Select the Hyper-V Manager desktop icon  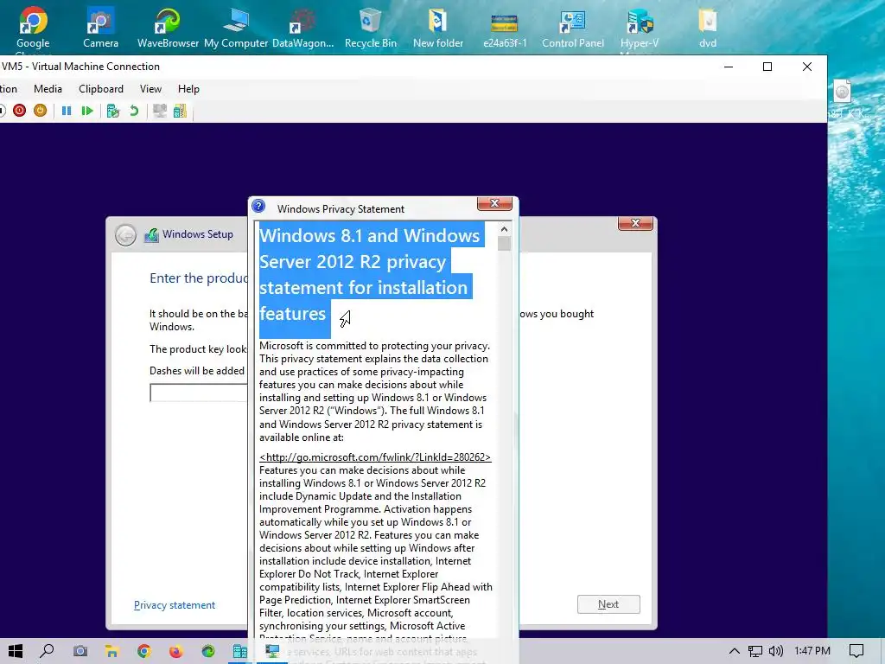pyautogui.click(x=640, y=29)
